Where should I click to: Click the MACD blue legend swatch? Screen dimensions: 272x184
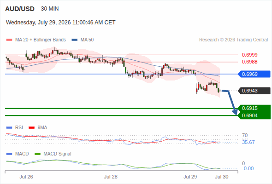9,154
